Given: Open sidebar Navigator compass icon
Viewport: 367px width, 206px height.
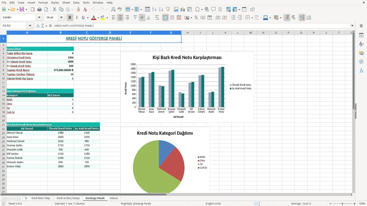Looking at the screenshot, I should tap(361, 62).
